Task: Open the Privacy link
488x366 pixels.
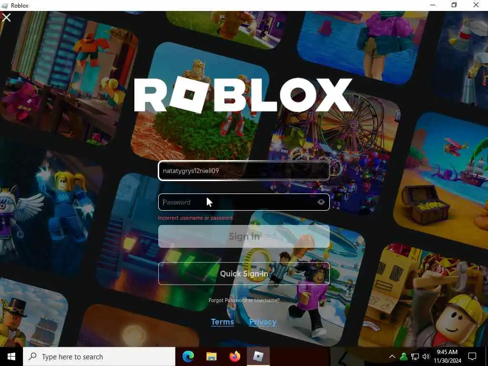Action: click(263, 322)
